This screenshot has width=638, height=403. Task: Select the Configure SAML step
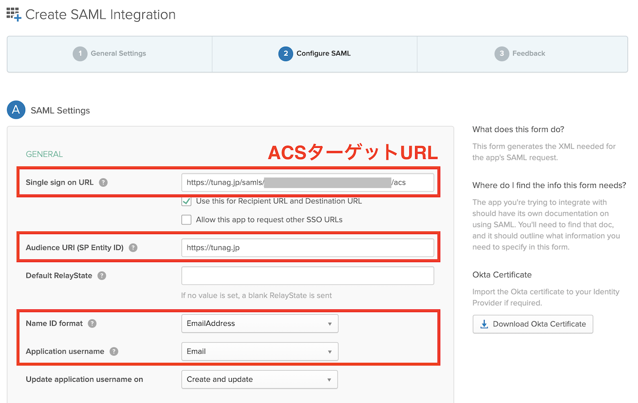point(315,54)
